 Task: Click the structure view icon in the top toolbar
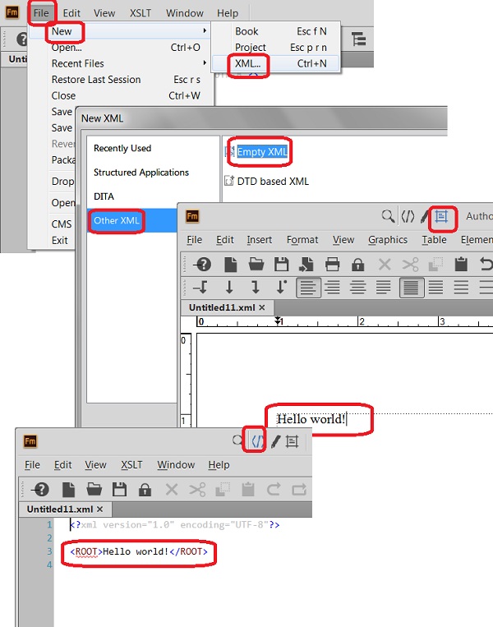click(x=358, y=39)
